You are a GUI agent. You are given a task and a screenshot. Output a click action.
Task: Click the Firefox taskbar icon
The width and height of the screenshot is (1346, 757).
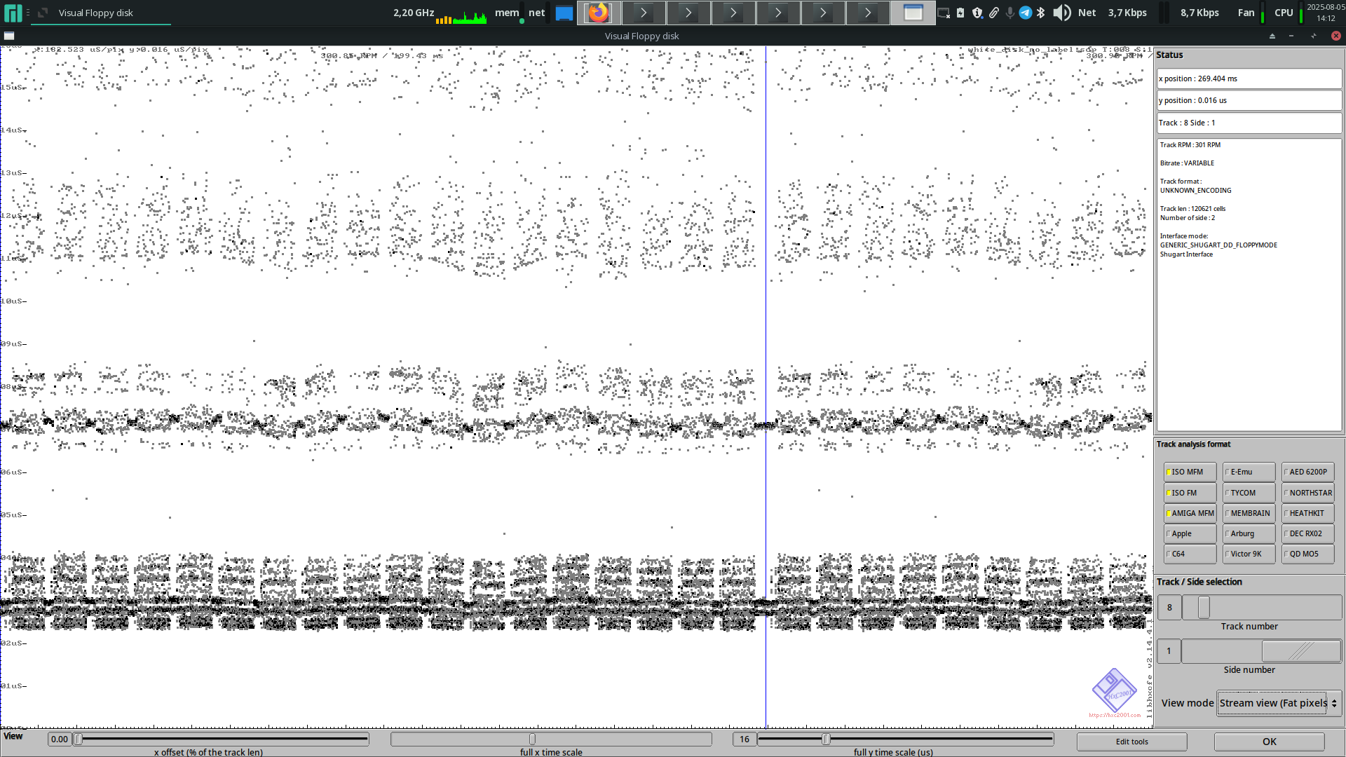tap(599, 13)
